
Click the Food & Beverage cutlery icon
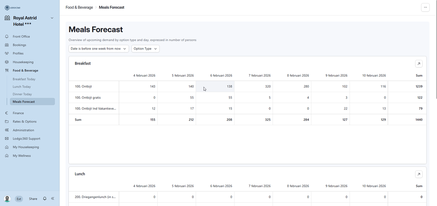point(7,70)
